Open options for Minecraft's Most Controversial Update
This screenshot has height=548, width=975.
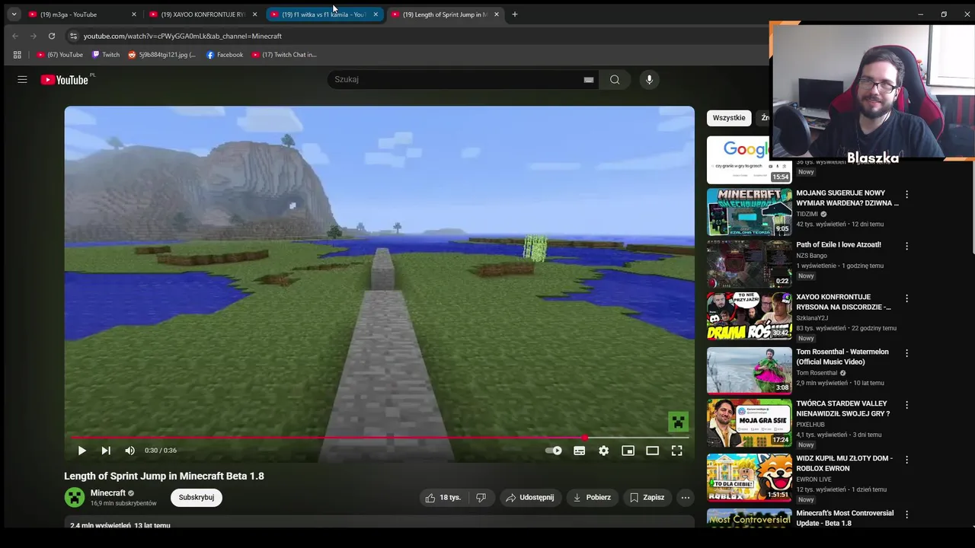pos(906,515)
